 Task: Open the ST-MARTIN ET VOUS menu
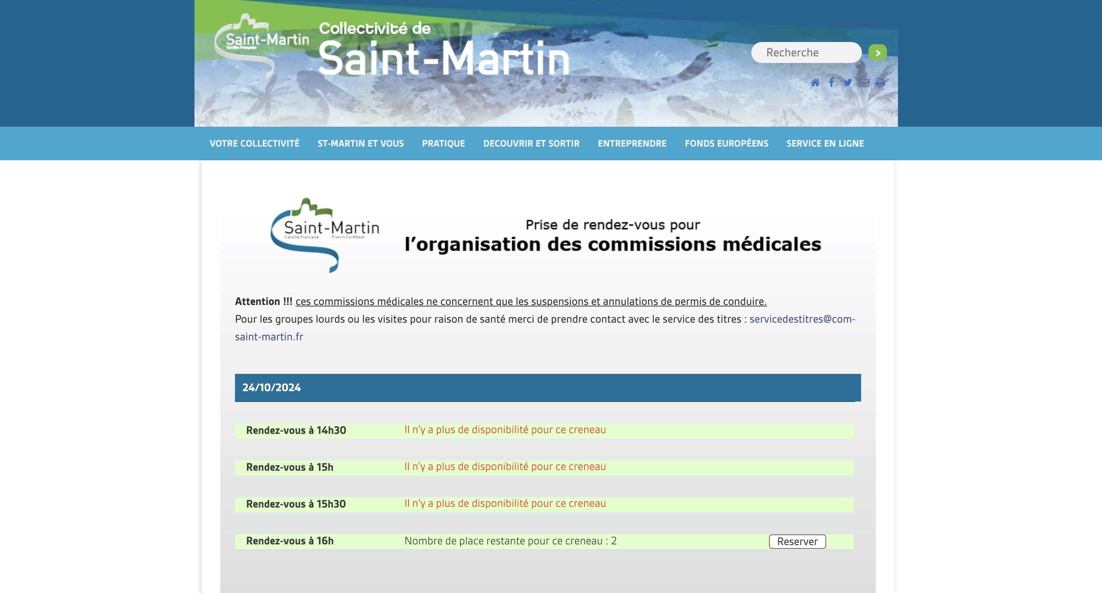(x=361, y=144)
